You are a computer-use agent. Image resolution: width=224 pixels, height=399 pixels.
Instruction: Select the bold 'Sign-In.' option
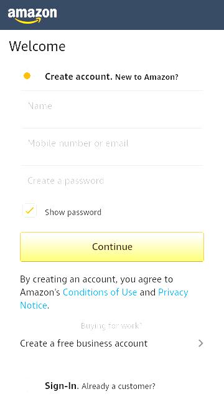61,386
